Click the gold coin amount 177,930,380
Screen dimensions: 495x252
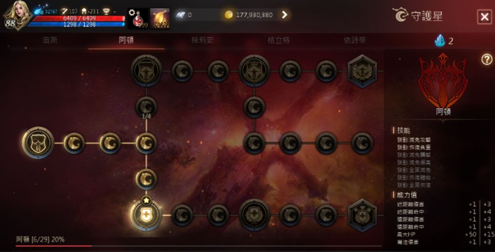coord(254,15)
